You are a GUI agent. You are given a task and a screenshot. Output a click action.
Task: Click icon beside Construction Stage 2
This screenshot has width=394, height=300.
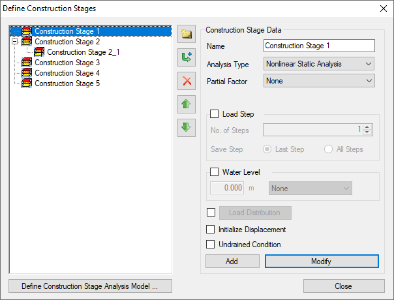27,42
